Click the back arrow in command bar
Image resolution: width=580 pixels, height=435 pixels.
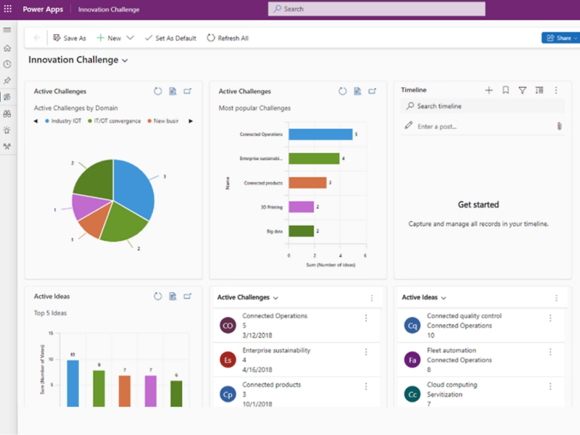37,38
